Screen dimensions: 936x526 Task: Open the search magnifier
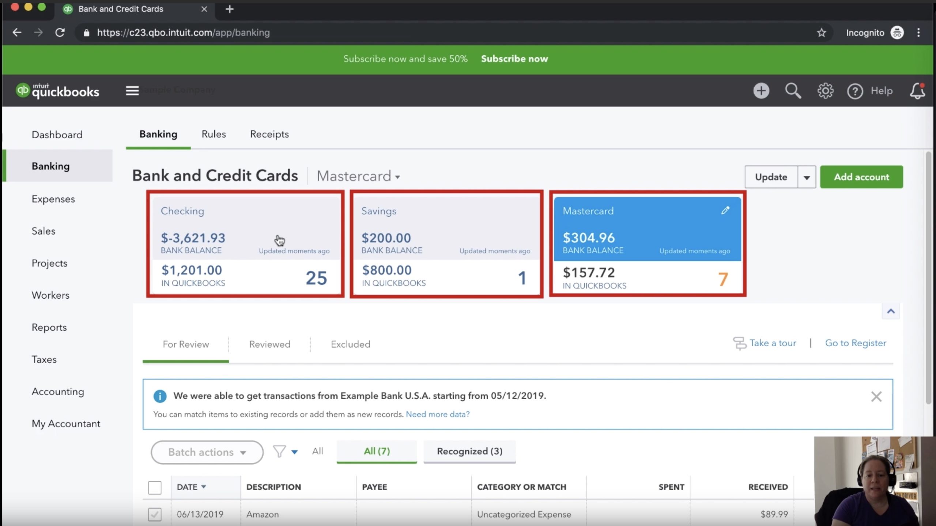tap(793, 91)
